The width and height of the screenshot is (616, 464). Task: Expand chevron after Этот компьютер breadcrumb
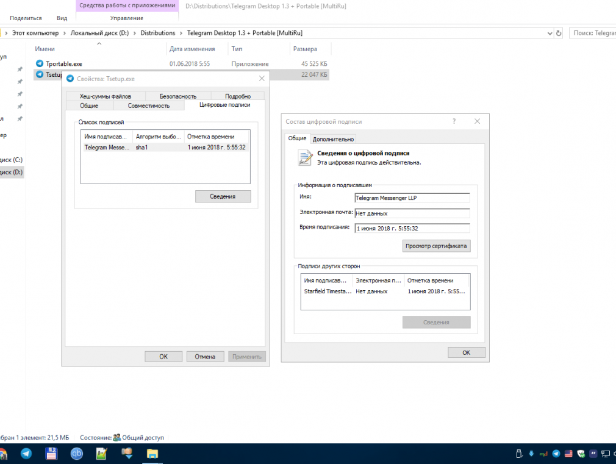[65, 33]
